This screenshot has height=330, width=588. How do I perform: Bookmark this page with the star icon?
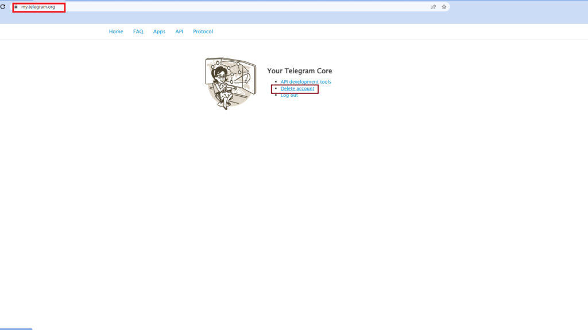(444, 7)
